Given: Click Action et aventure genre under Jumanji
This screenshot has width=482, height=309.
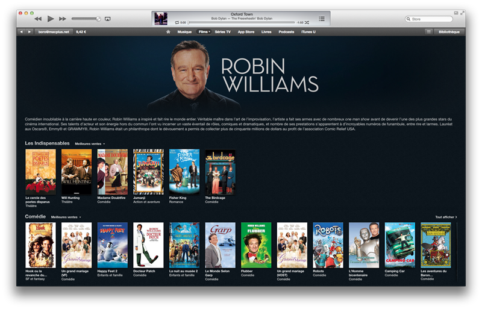Looking at the screenshot, I should 146,202.
